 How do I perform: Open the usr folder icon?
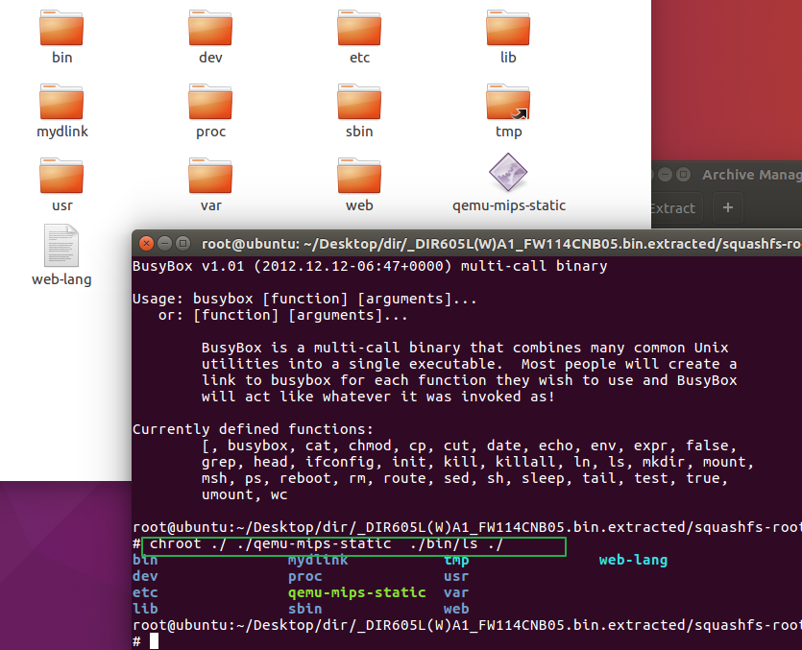(61, 177)
